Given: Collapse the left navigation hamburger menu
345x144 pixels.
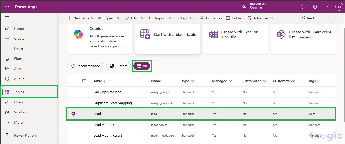Looking at the screenshot, I should coord(7,18).
